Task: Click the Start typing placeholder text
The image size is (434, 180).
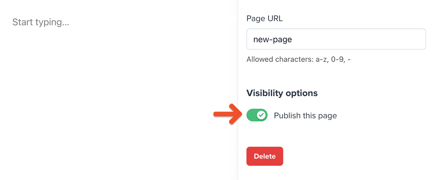Action: pyautogui.click(x=41, y=22)
